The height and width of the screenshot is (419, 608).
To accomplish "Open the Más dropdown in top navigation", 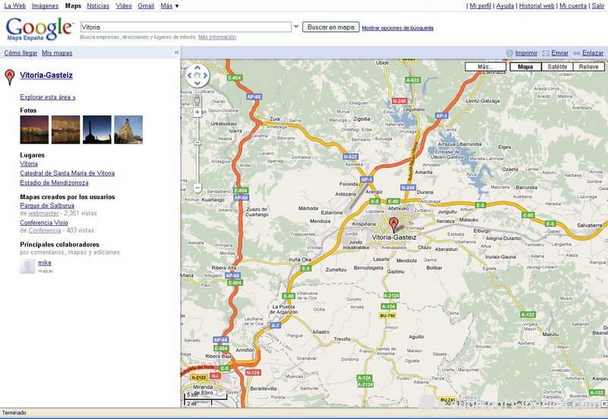I will [x=169, y=6].
